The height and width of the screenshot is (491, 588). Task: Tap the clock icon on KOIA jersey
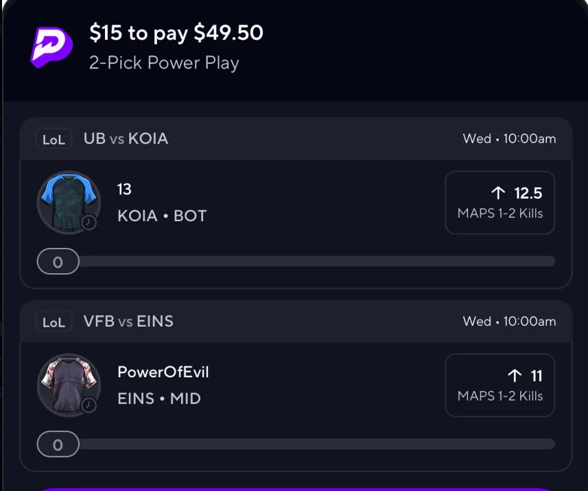[89, 223]
